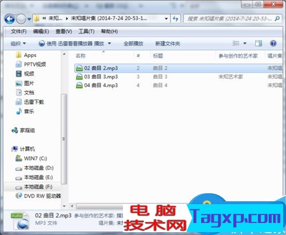
Task: Click the 未知... breadcrumb segment in address bar
Action: coord(55,18)
